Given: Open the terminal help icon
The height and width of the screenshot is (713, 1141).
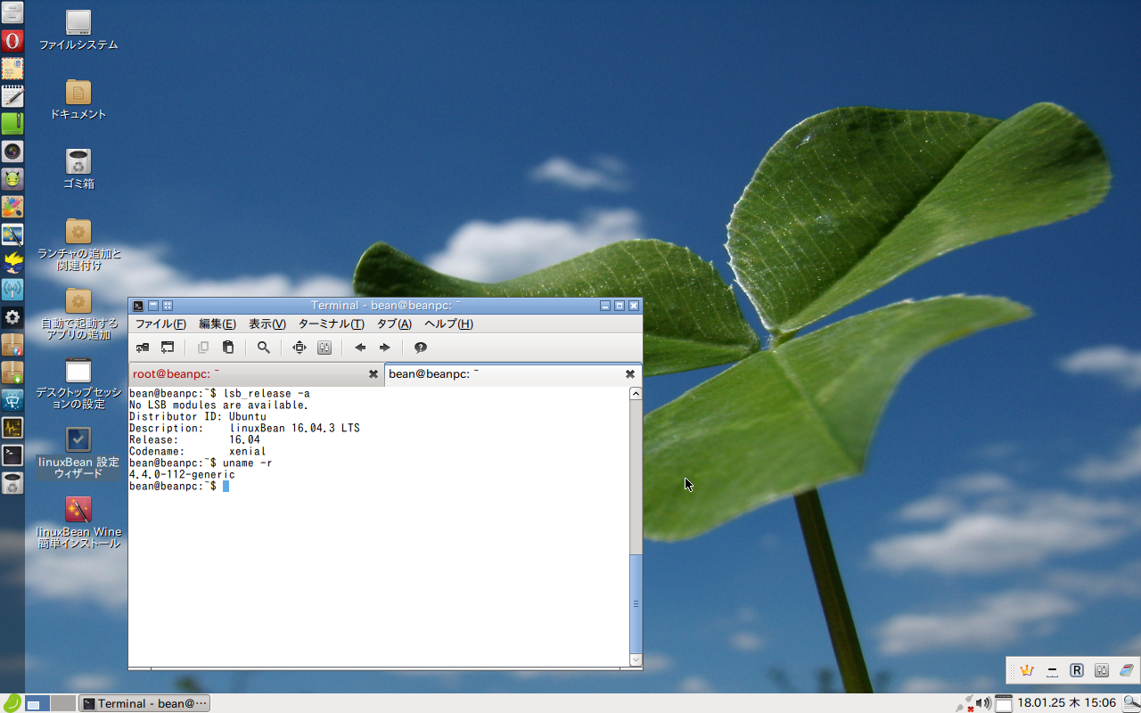Looking at the screenshot, I should click(420, 348).
